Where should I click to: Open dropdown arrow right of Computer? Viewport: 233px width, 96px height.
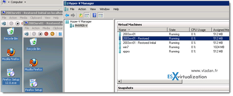25,2
